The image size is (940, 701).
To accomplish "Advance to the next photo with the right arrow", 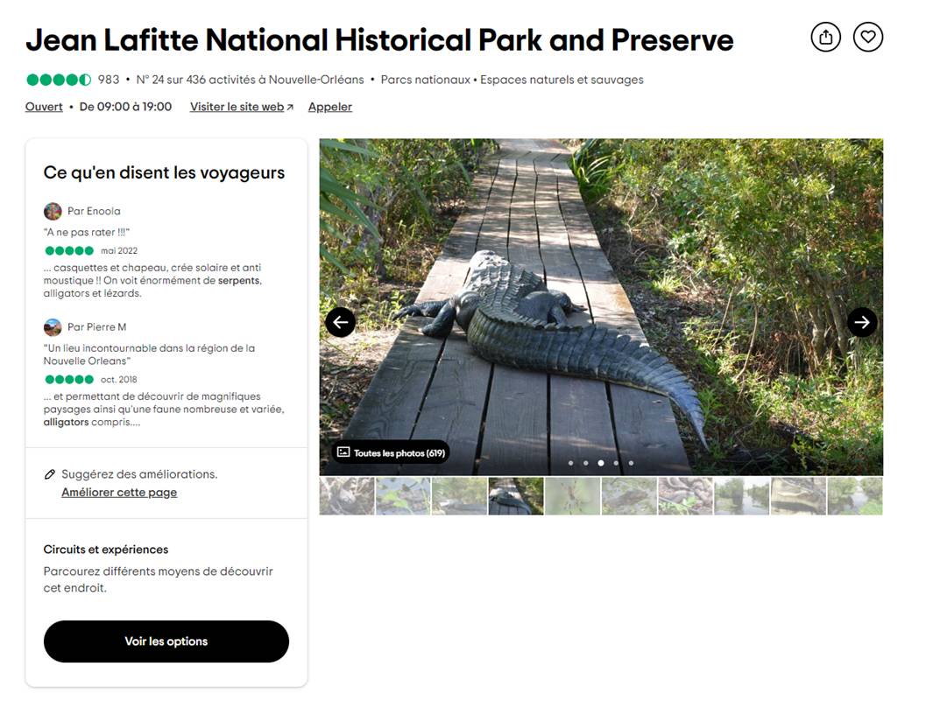I will (862, 322).
